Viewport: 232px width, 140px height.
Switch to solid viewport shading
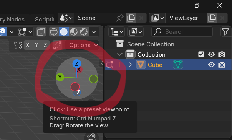point(64,32)
